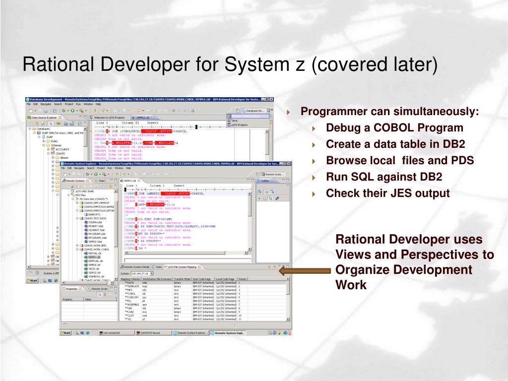Expand CDAVIS.ISPF.ISPPROF data set
This screenshot has width=508, height=381.
point(77,203)
